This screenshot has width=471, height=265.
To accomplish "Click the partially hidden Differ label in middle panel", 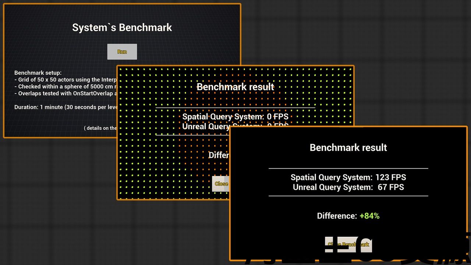I will click(x=219, y=155).
